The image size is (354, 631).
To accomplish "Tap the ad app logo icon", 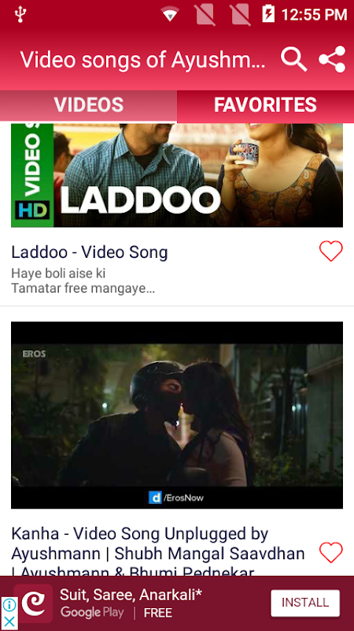I will pyautogui.click(x=33, y=603).
